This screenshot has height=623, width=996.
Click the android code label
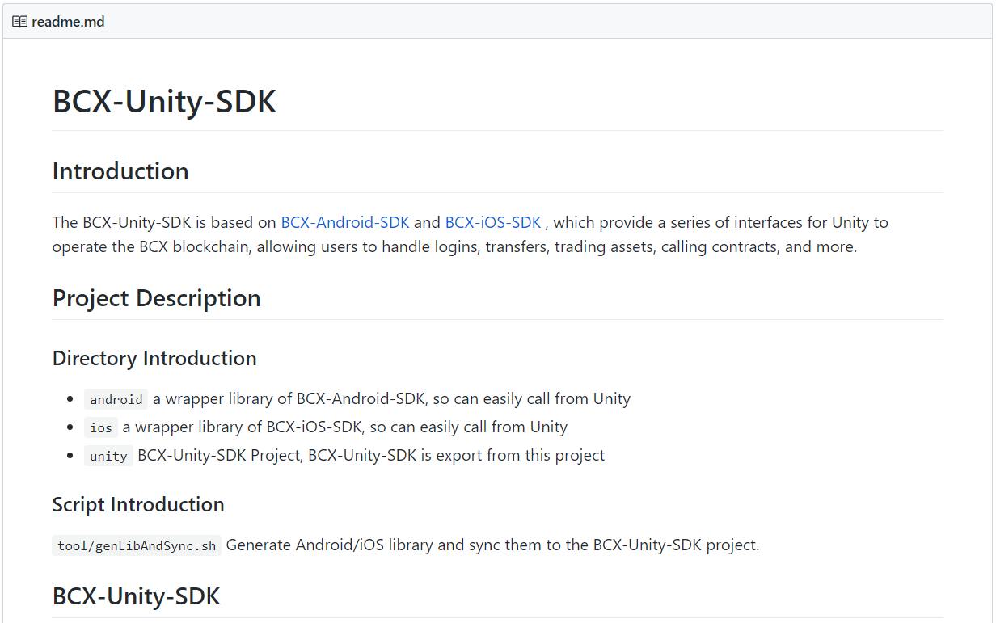116,399
